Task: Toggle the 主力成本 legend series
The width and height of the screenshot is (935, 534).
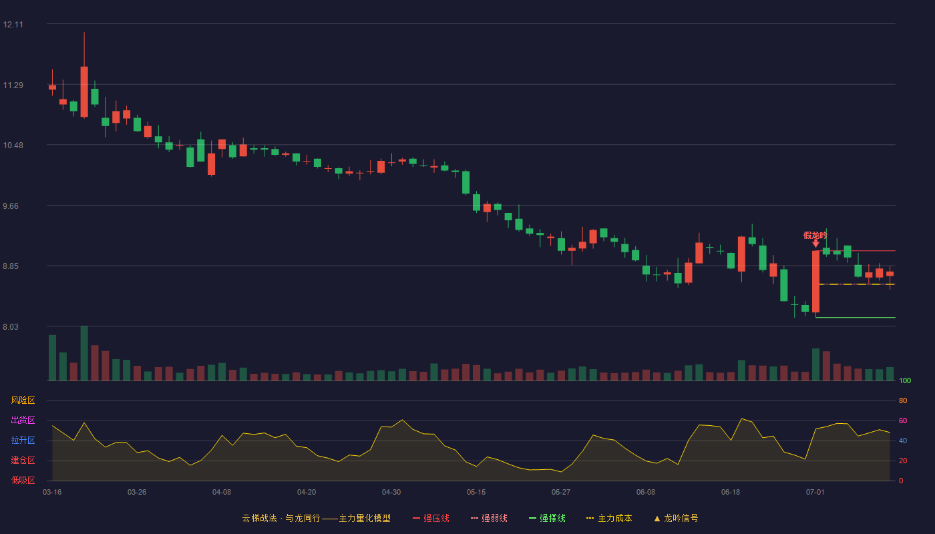Action: click(609, 518)
